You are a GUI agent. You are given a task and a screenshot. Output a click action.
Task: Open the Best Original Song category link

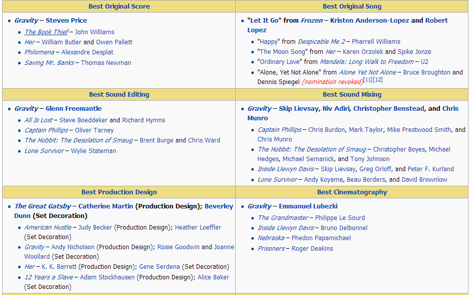(x=352, y=7)
